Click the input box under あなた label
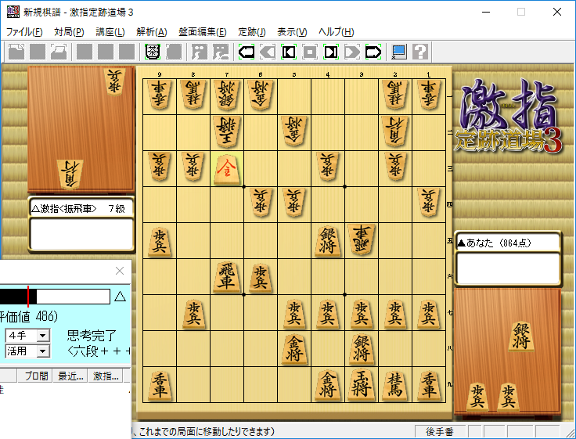576x439 pixels. pyautogui.click(x=507, y=268)
